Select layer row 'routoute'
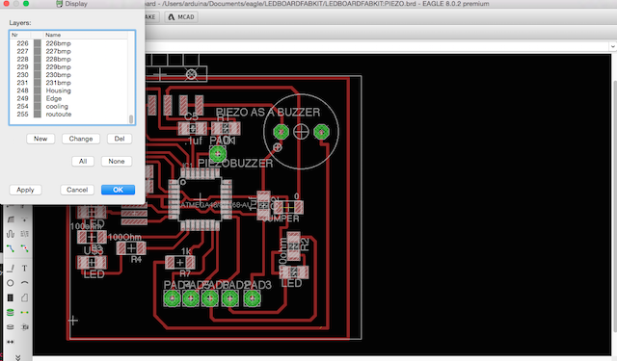617x361 pixels. [x=68, y=115]
